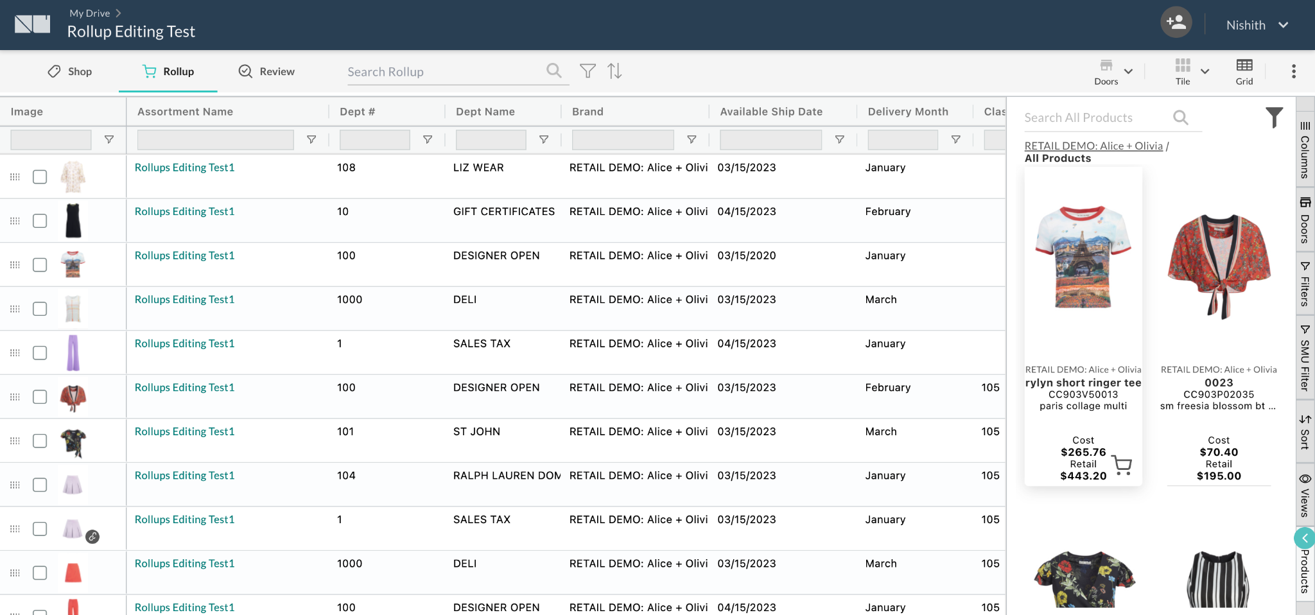This screenshot has width=1315, height=615.
Task: Click the add user icon in header
Action: pyautogui.click(x=1176, y=22)
